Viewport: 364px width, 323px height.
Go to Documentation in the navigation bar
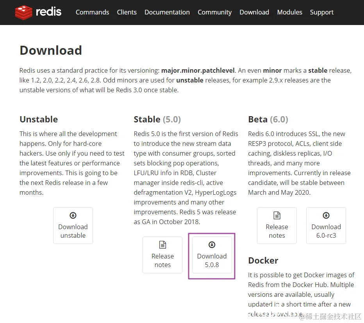[167, 12]
